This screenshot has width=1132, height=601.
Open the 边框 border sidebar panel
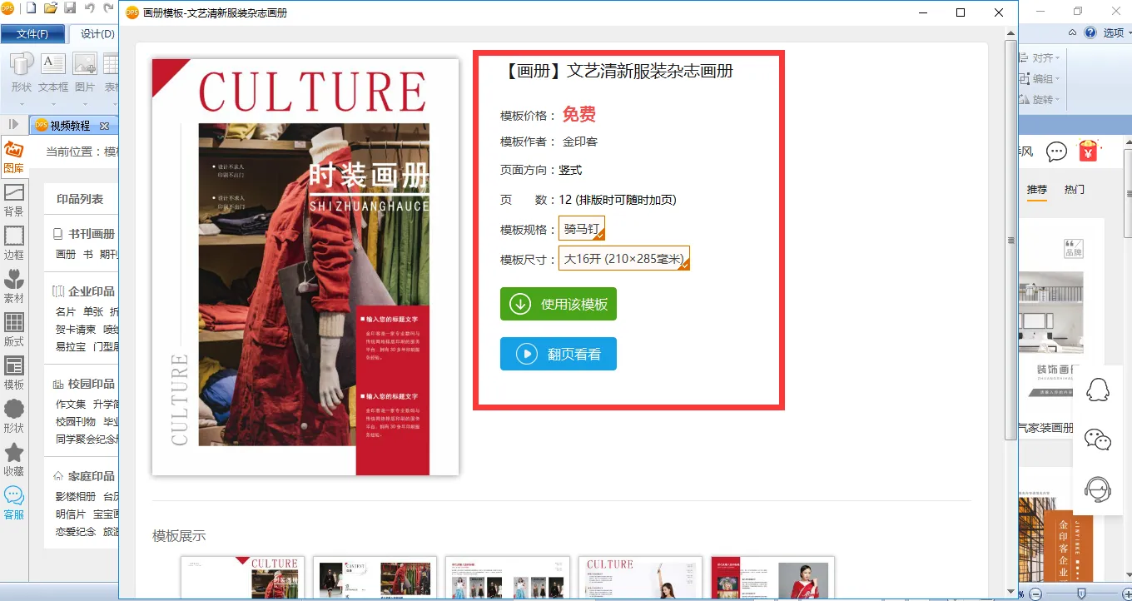(x=13, y=243)
